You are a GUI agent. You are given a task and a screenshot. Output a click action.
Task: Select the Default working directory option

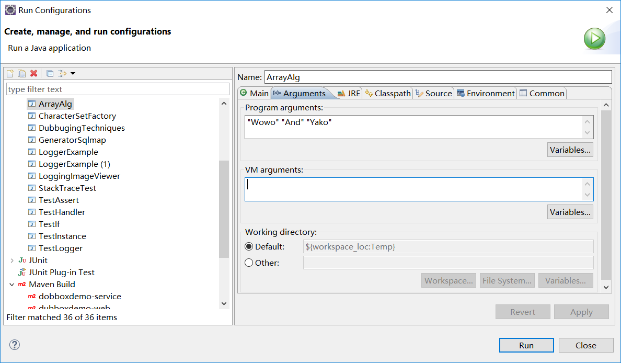tap(249, 247)
